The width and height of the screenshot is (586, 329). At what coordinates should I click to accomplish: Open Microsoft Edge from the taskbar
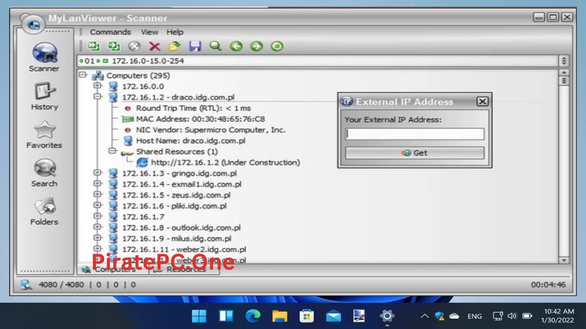coord(253,316)
